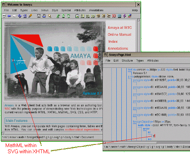Image resolution: width=190 pixels, height=154 pixels.
Task: Select the mo node in structure view
Action: pyautogui.click(x=150, y=139)
